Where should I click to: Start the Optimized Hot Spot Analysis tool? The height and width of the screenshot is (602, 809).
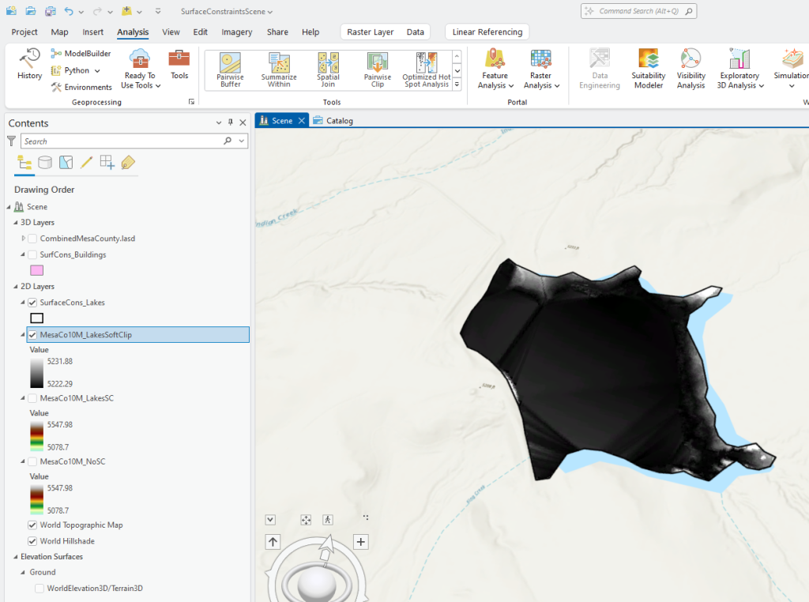tap(427, 70)
